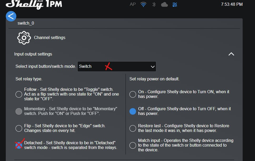Select Restore last power-on radio button

click(x=133, y=128)
